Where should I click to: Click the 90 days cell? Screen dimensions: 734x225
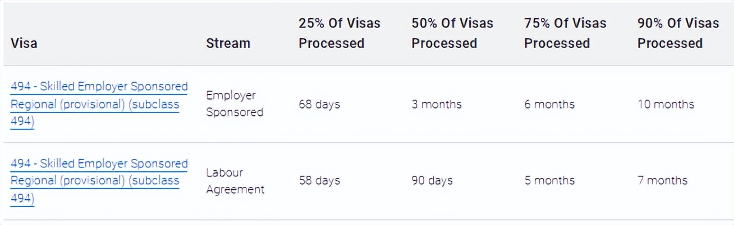432,181
